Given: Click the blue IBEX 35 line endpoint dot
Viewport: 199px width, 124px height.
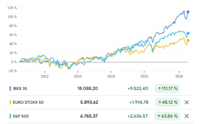Looking at the screenshot, I should (x=188, y=12).
